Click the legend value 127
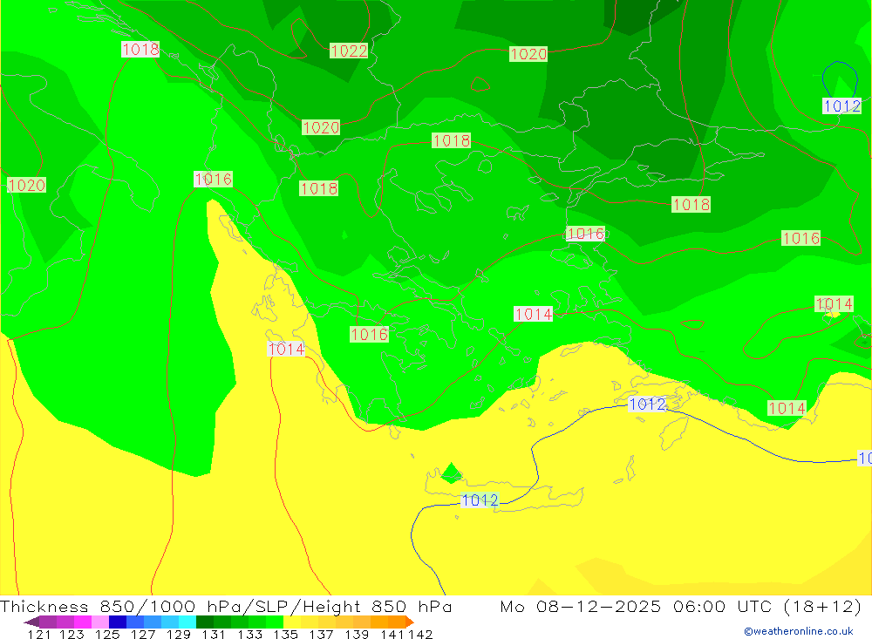 143,635
